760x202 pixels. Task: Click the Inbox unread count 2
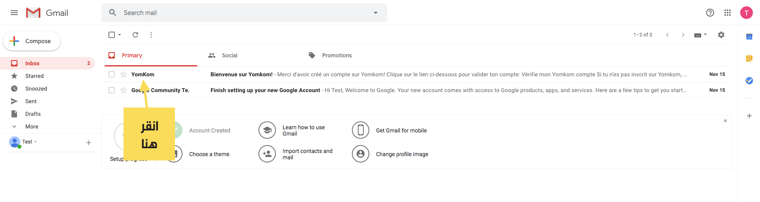click(x=89, y=63)
